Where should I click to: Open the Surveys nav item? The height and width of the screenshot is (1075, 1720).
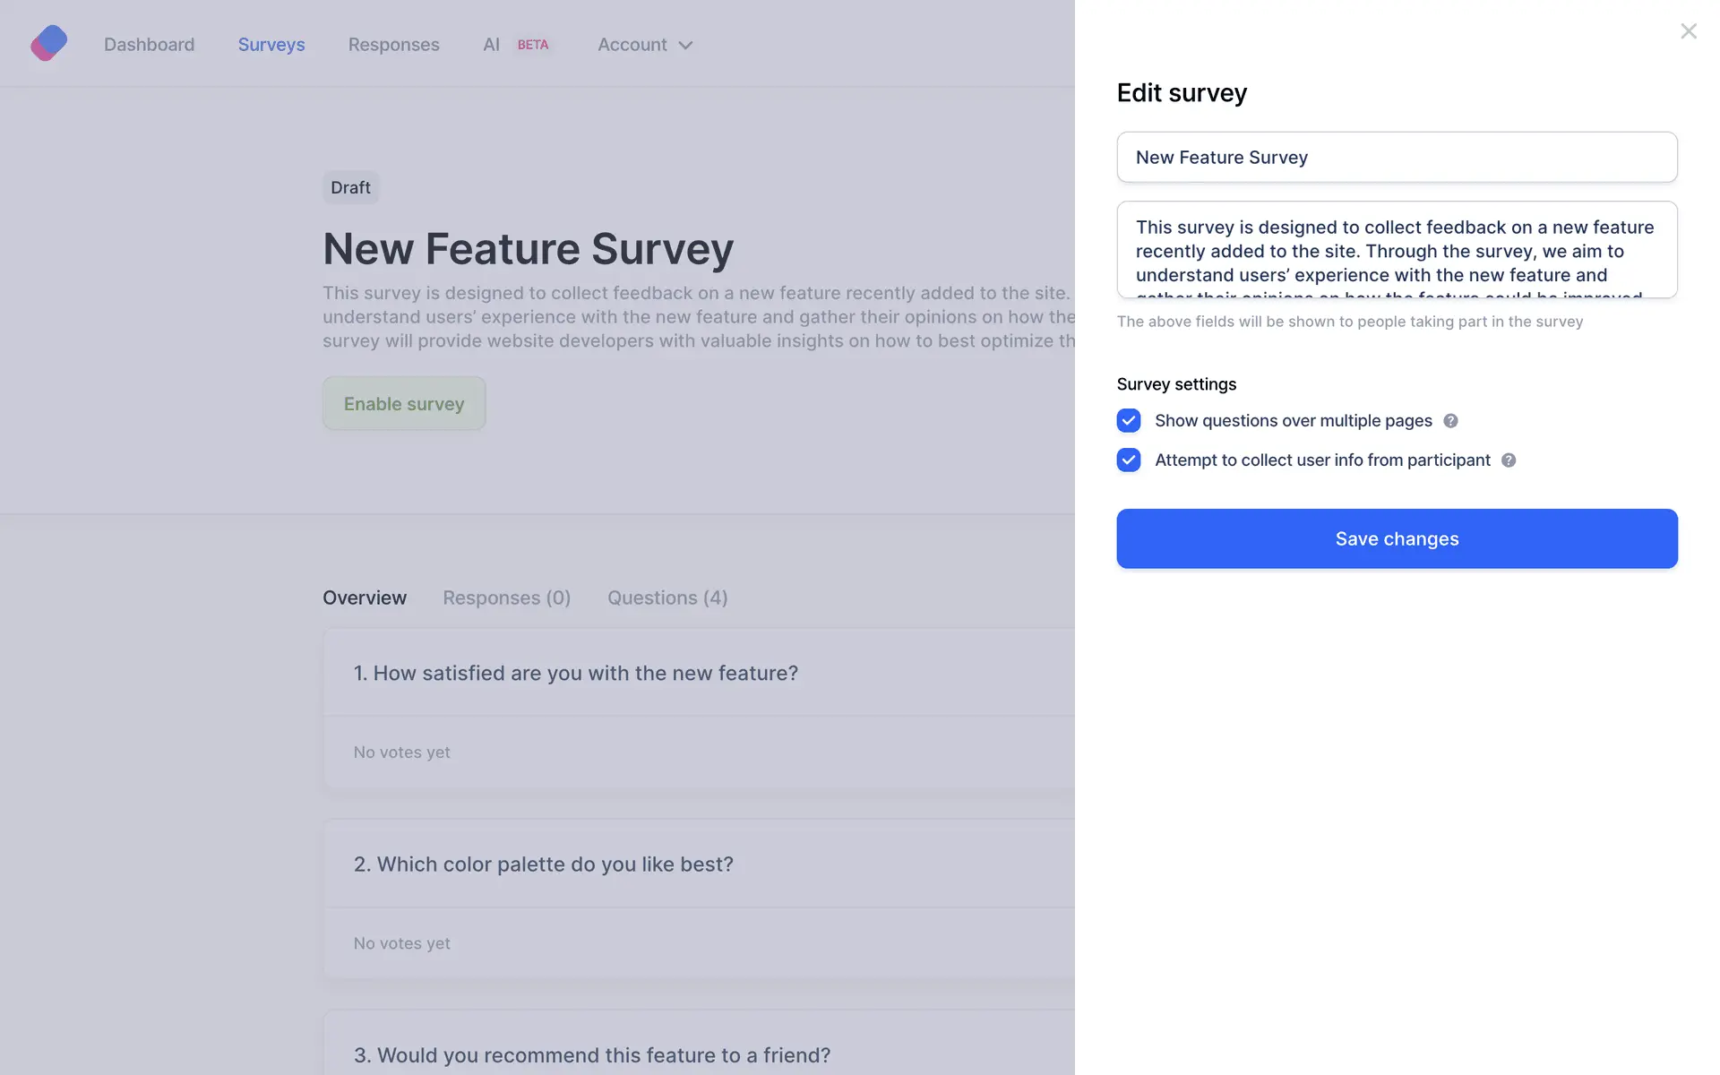[x=271, y=45]
